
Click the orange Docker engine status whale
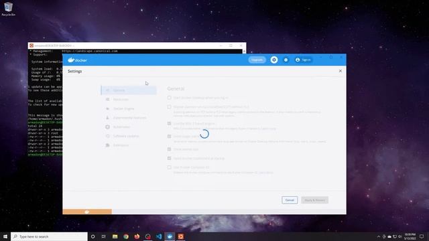pyautogui.click(x=87, y=212)
